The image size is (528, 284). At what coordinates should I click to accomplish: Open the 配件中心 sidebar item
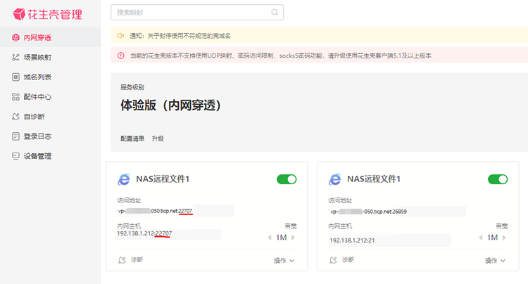click(50, 97)
